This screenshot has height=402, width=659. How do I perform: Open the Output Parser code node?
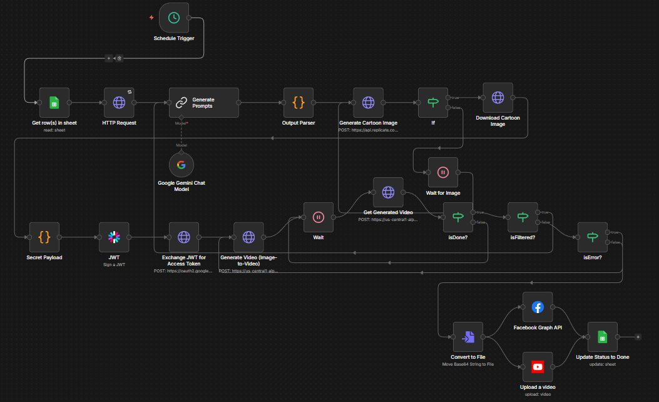click(x=299, y=102)
